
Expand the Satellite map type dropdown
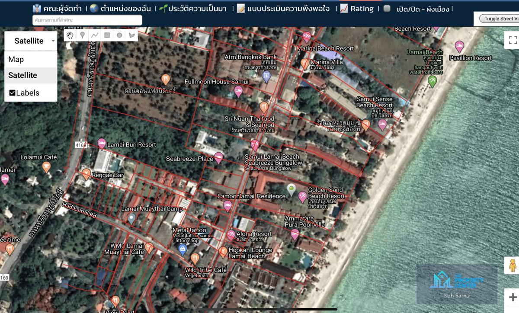pyautogui.click(x=31, y=41)
